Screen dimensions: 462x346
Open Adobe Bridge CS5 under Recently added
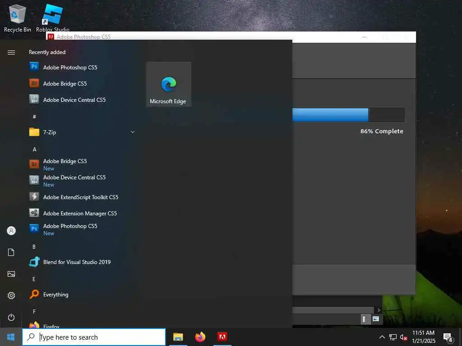[x=82, y=83]
